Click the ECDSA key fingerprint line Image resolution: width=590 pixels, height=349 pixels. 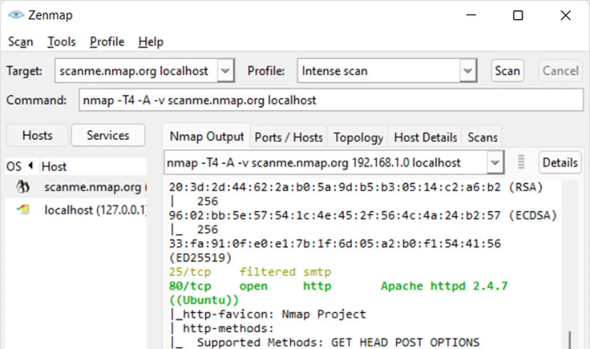point(363,215)
